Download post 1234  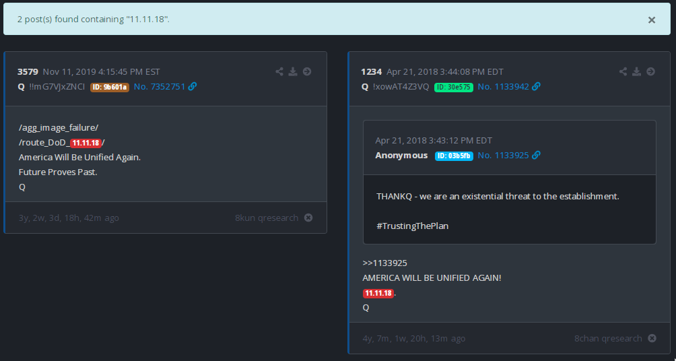637,71
